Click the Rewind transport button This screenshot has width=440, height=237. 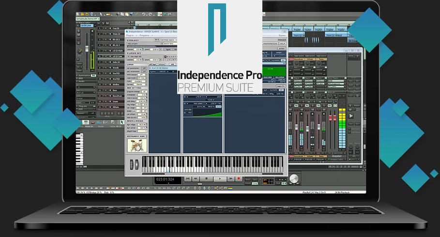coord(196,178)
